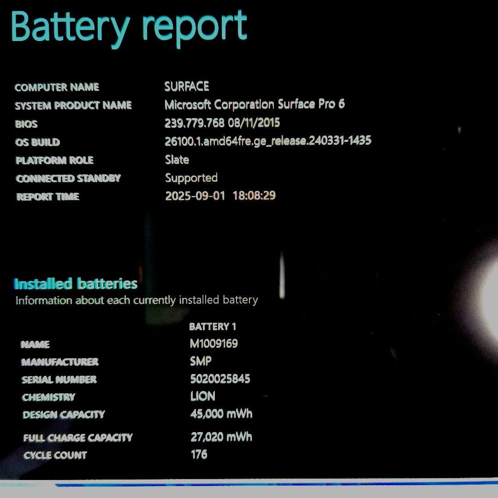Click the Supported connected standby value
498x498 pixels.
(x=191, y=178)
